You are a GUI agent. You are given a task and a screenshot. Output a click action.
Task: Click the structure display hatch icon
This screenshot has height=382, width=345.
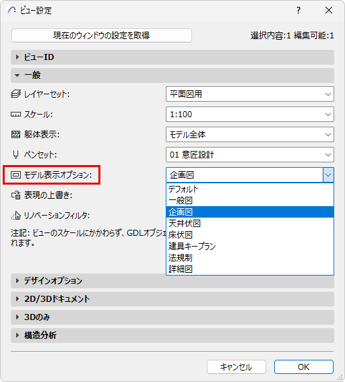[x=15, y=135]
